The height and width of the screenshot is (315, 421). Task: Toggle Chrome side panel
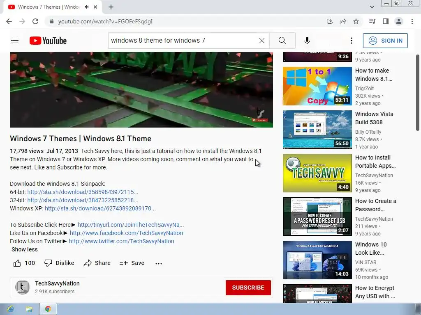386,21
